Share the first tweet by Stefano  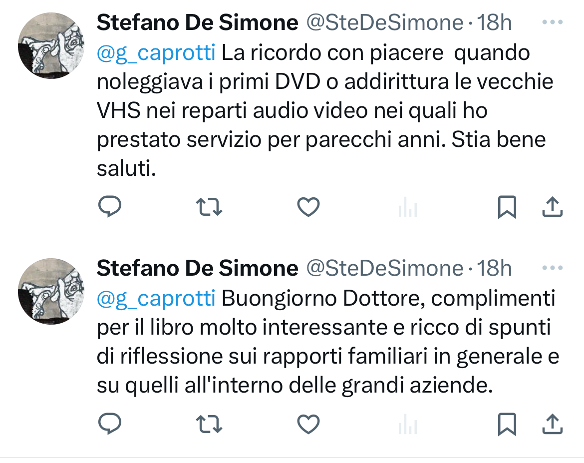[553, 207]
